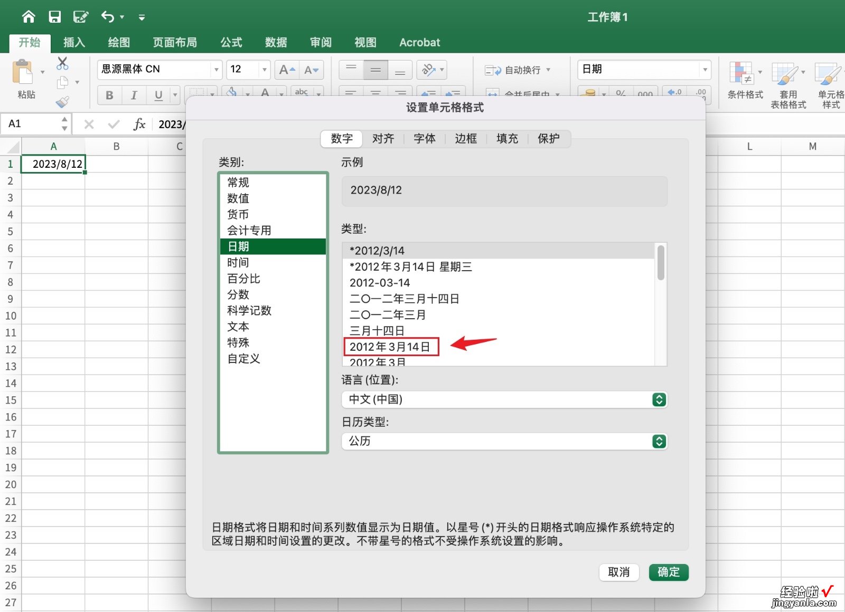Viewport: 845px width, 612px height.
Task: Select 常规 in category list
Action: click(x=273, y=183)
